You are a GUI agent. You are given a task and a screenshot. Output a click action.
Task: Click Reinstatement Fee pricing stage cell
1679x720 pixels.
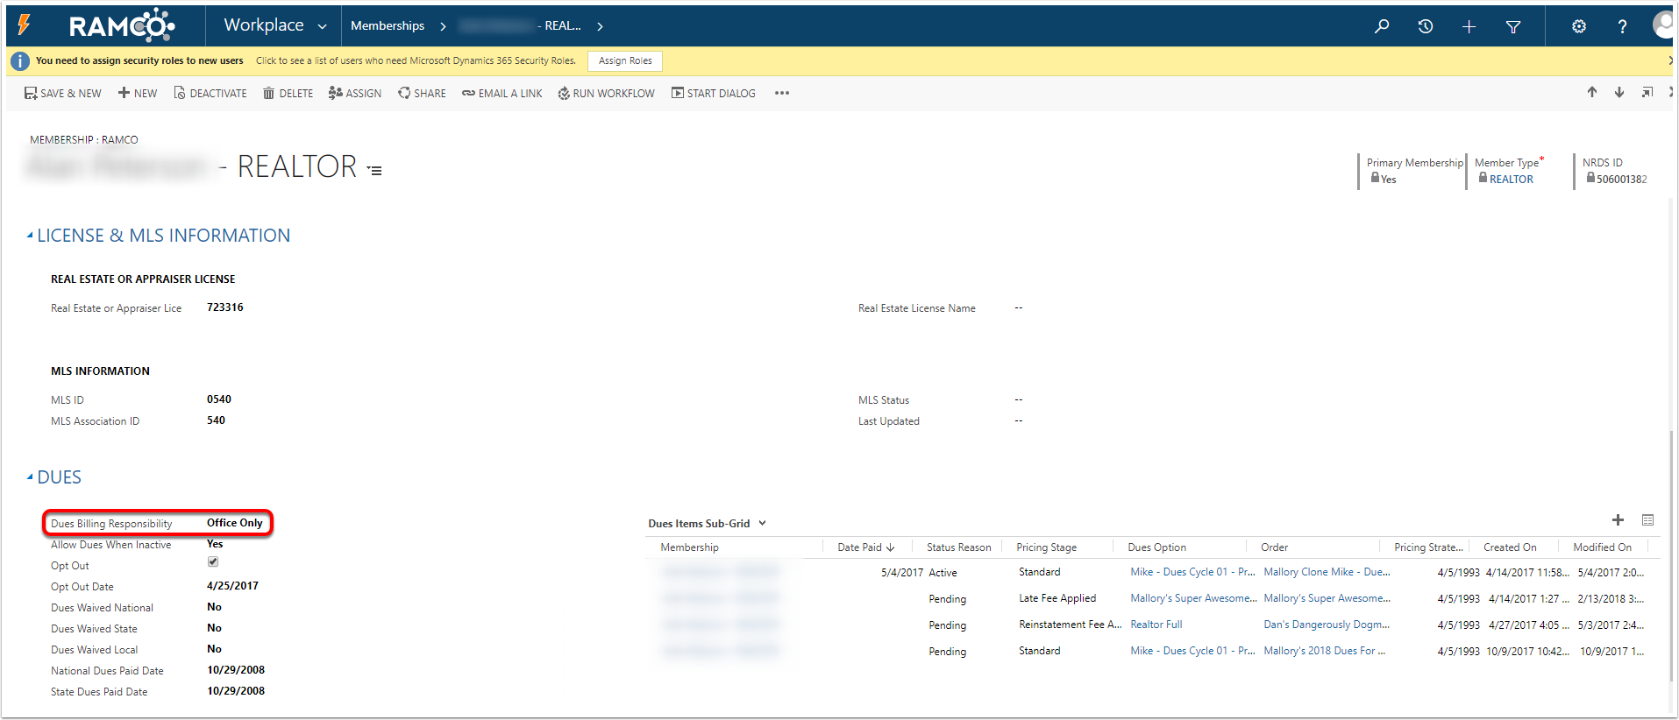click(x=1070, y=625)
